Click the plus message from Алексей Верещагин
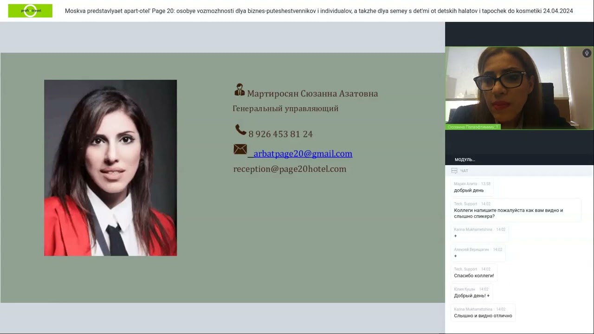The image size is (594, 334). [x=456, y=256]
